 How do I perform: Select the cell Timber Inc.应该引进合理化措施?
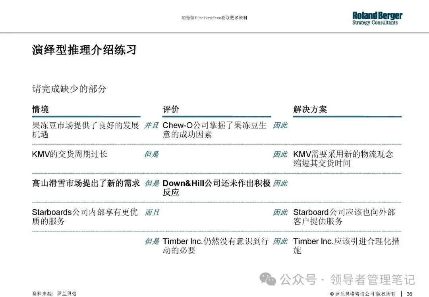[x=346, y=246]
